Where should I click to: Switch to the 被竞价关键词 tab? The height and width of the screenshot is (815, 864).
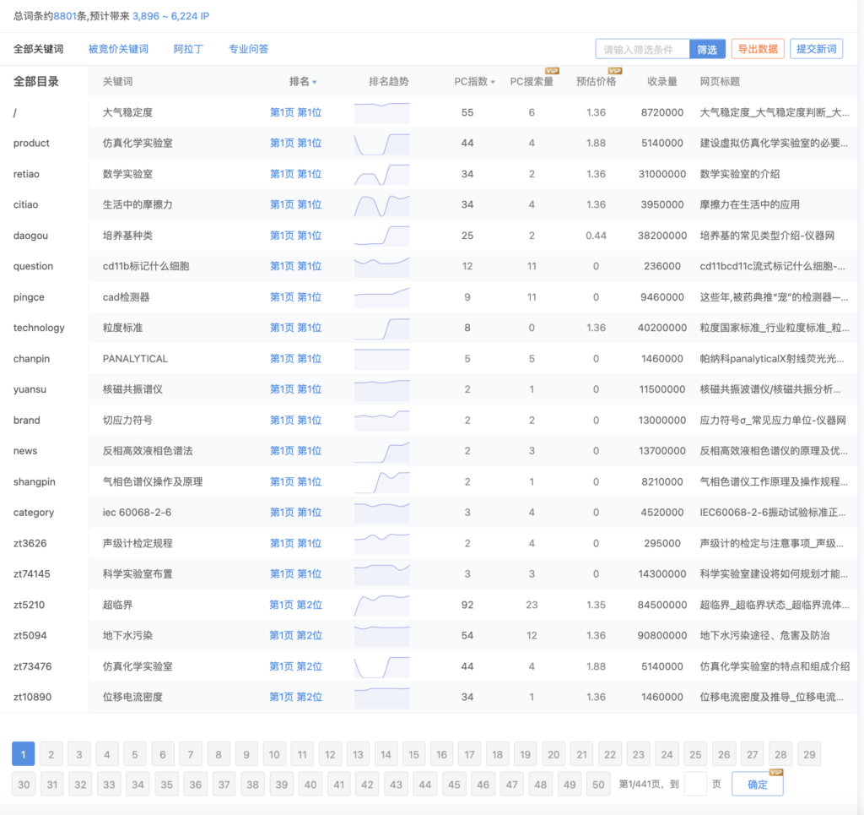coord(118,49)
